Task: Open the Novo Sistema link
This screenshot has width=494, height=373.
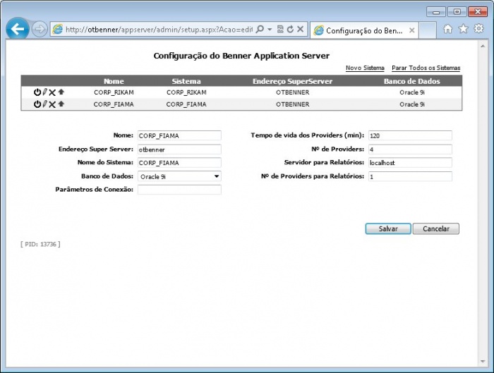Action: [x=365, y=68]
